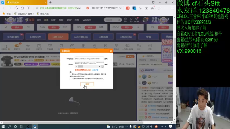Reload the page in the browser toolbar
This screenshot has width=230, height=129.
(16, 8)
